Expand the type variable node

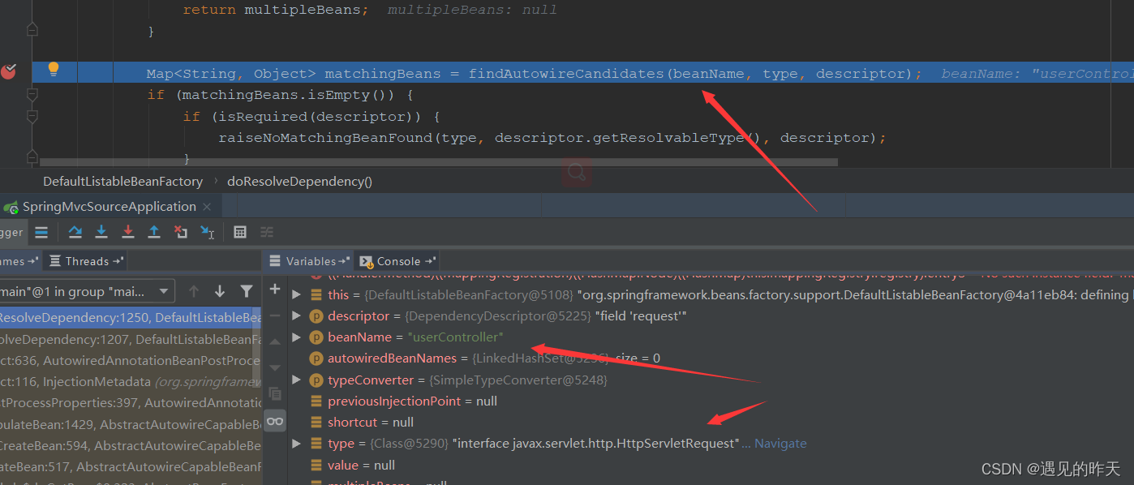296,444
